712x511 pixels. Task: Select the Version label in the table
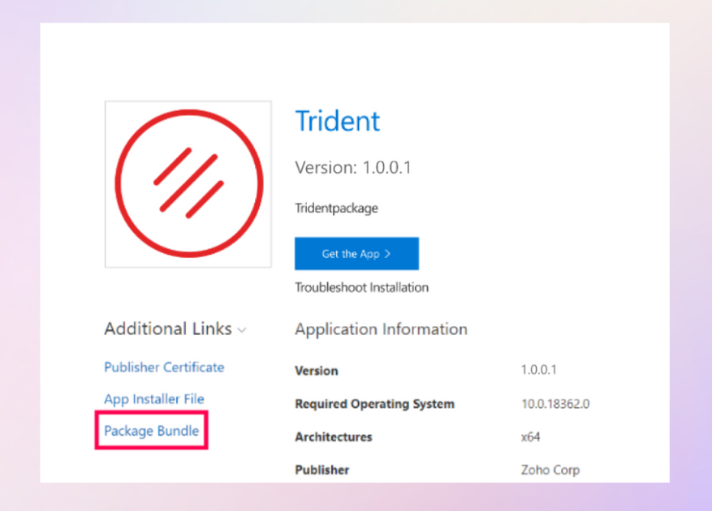tap(317, 371)
